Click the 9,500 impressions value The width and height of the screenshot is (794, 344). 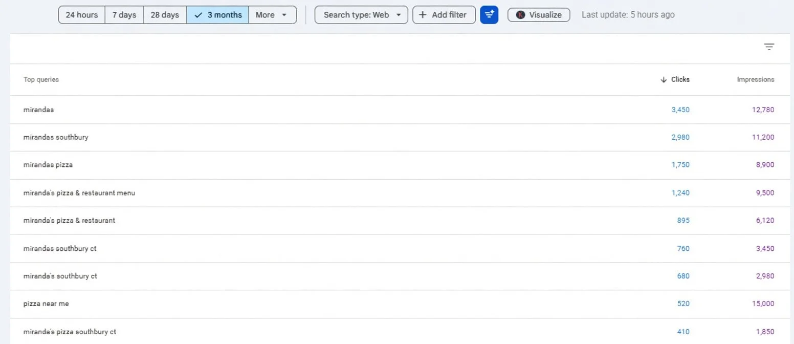tap(765, 193)
